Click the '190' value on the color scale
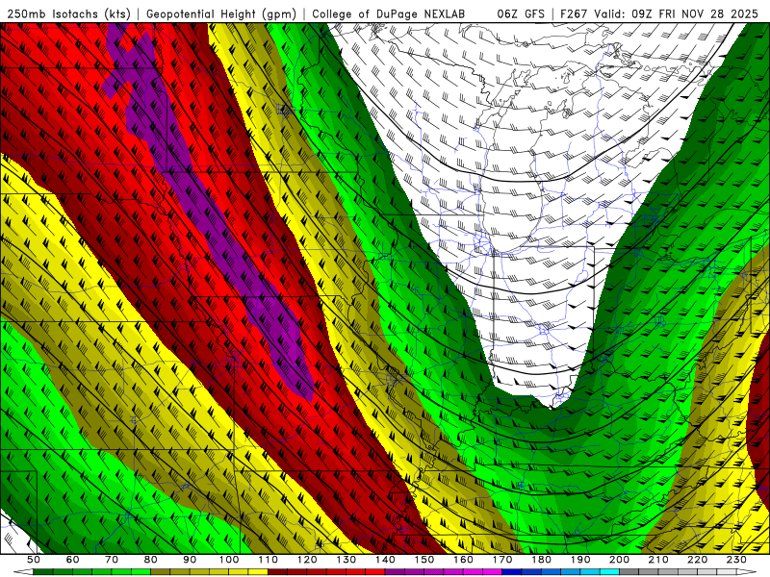The width and height of the screenshot is (770, 577). coord(580,560)
